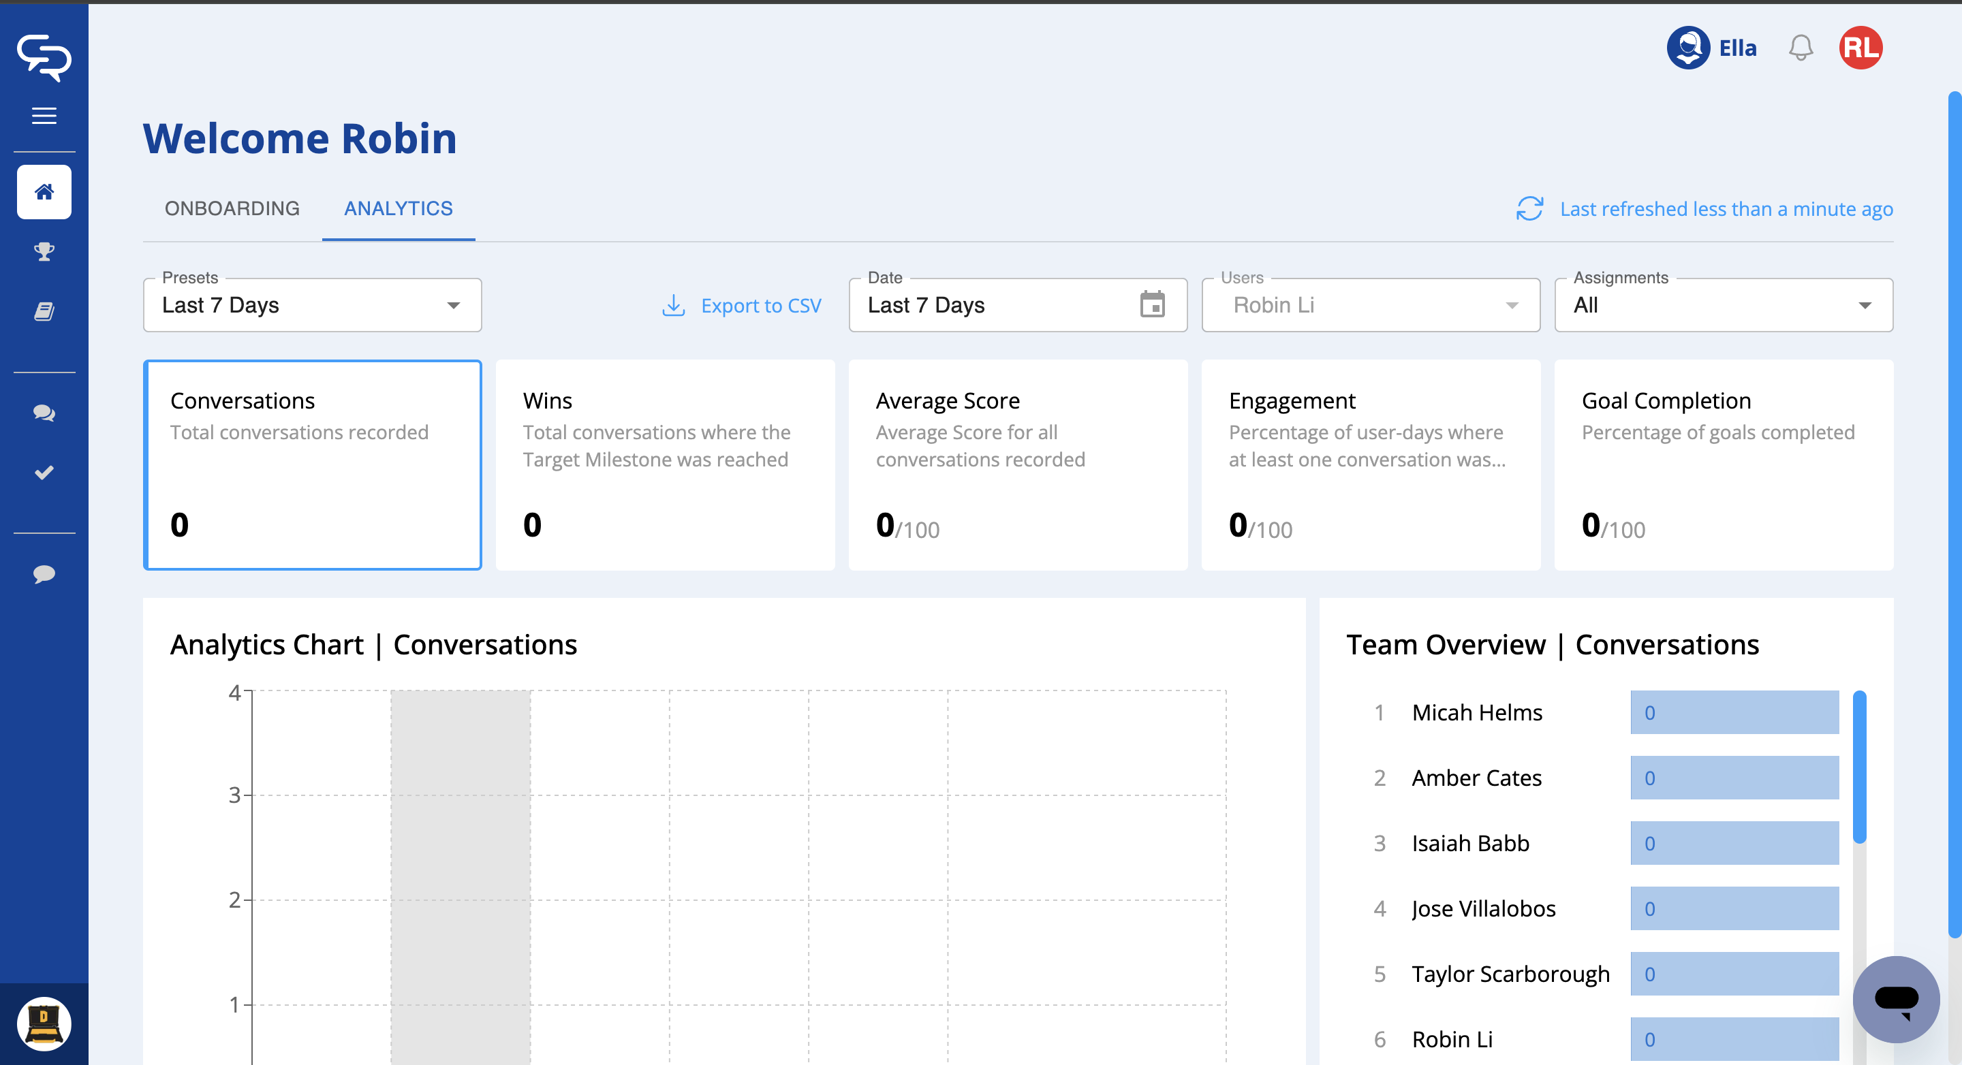
Task: Open the book library sidebar icon
Action: (x=44, y=311)
